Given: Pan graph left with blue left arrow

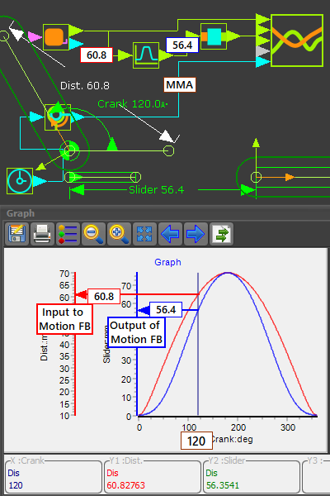Looking at the screenshot, I should coord(170,234).
